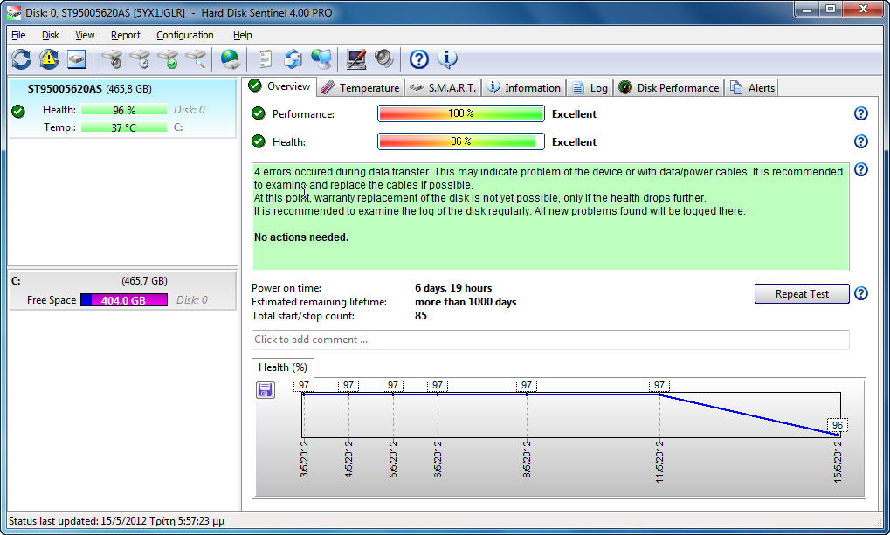Click the help icon beside Health bar
The width and height of the screenshot is (890, 535).
pyautogui.click(x=861, y=142)
